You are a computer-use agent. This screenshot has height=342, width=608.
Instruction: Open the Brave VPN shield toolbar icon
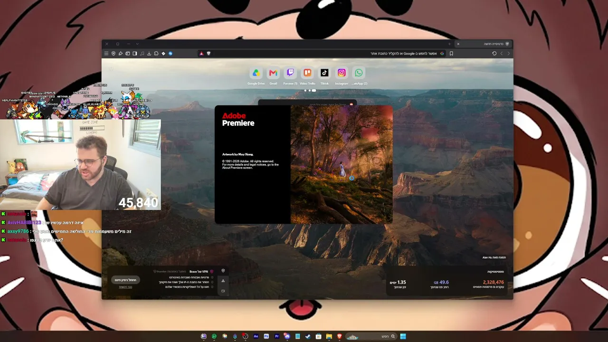coord(114,54)
